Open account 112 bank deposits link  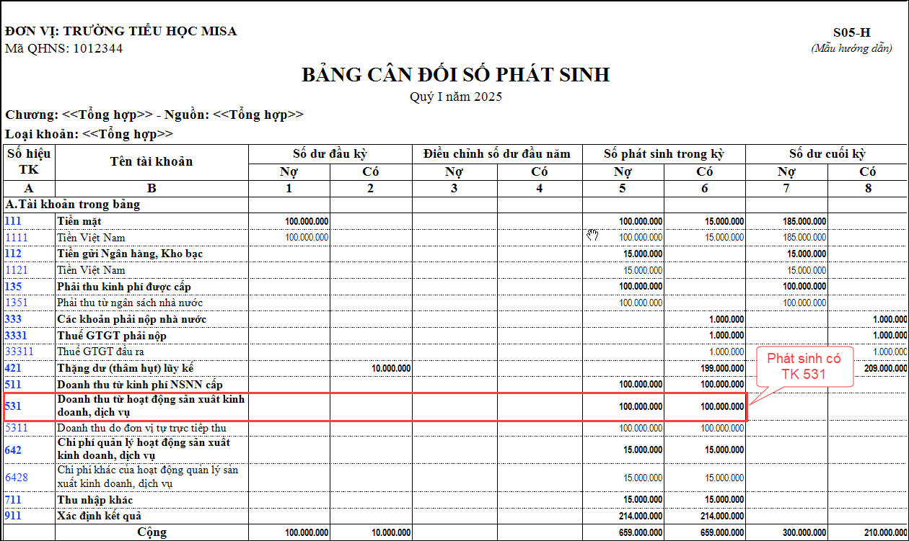(14, 254)
